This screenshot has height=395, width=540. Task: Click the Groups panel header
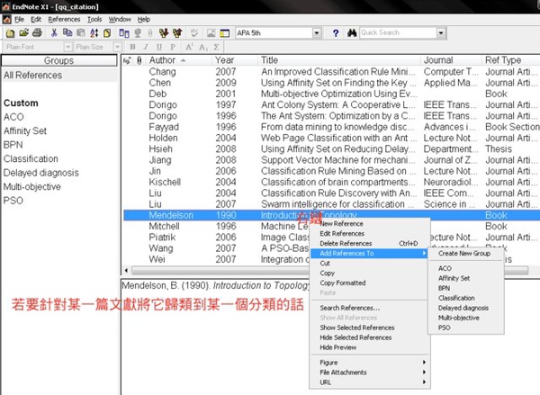pyautogui.click(x=58, y=60)
